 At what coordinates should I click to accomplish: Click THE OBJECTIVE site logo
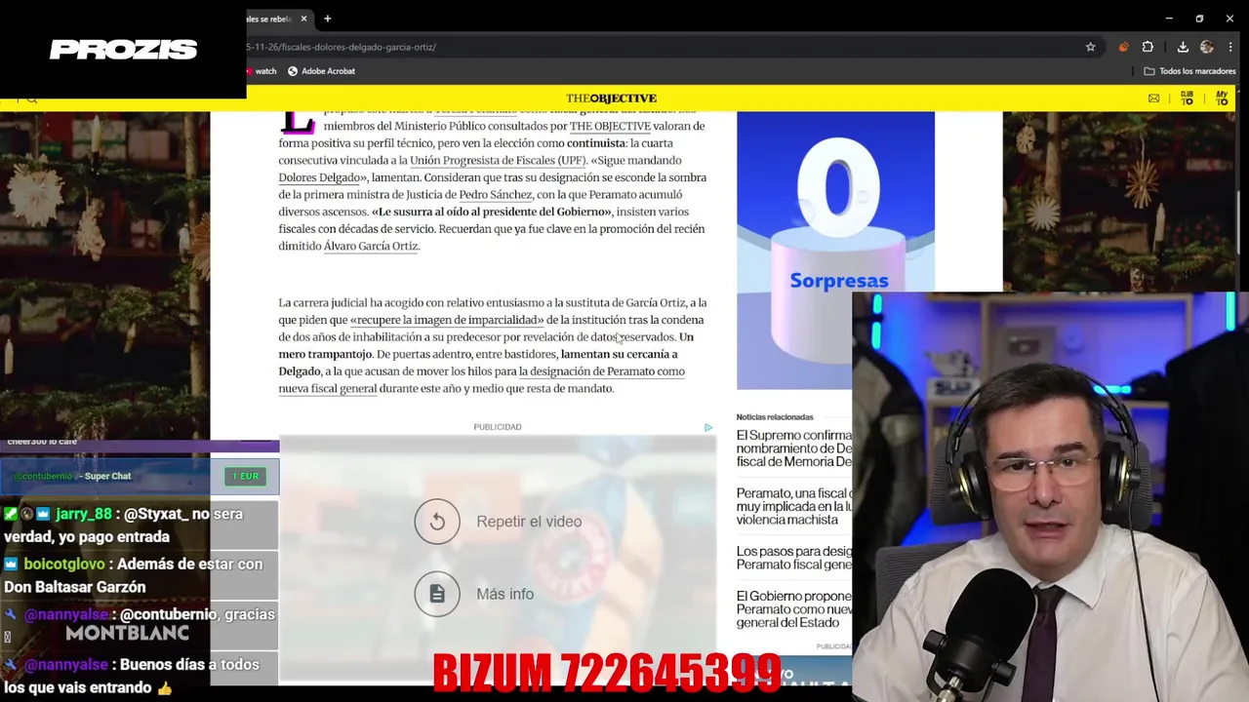click(x=611, y=98)
